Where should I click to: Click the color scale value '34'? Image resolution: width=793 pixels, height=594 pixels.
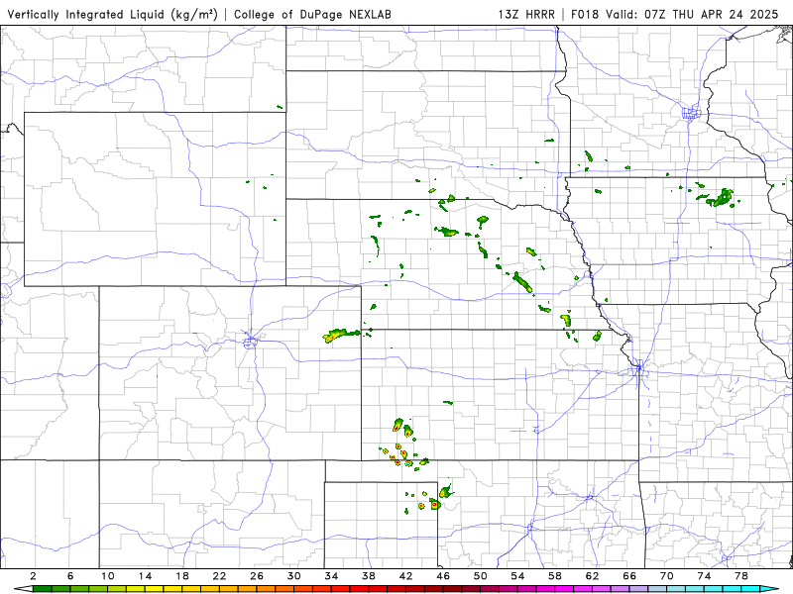tap(331, 576)
